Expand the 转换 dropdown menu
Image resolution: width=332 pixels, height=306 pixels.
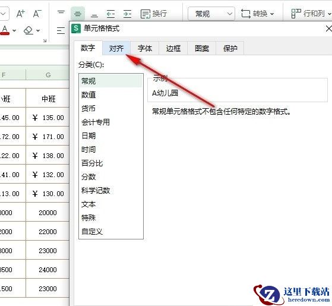258,14
